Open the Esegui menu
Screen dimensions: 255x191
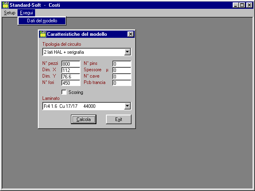[26, 13]
